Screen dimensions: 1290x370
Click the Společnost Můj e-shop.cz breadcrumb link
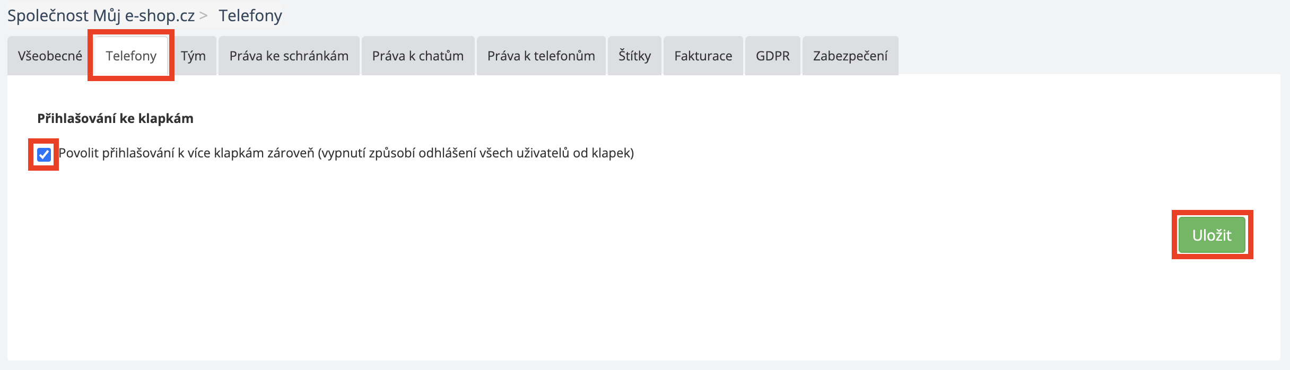[101, 16]
